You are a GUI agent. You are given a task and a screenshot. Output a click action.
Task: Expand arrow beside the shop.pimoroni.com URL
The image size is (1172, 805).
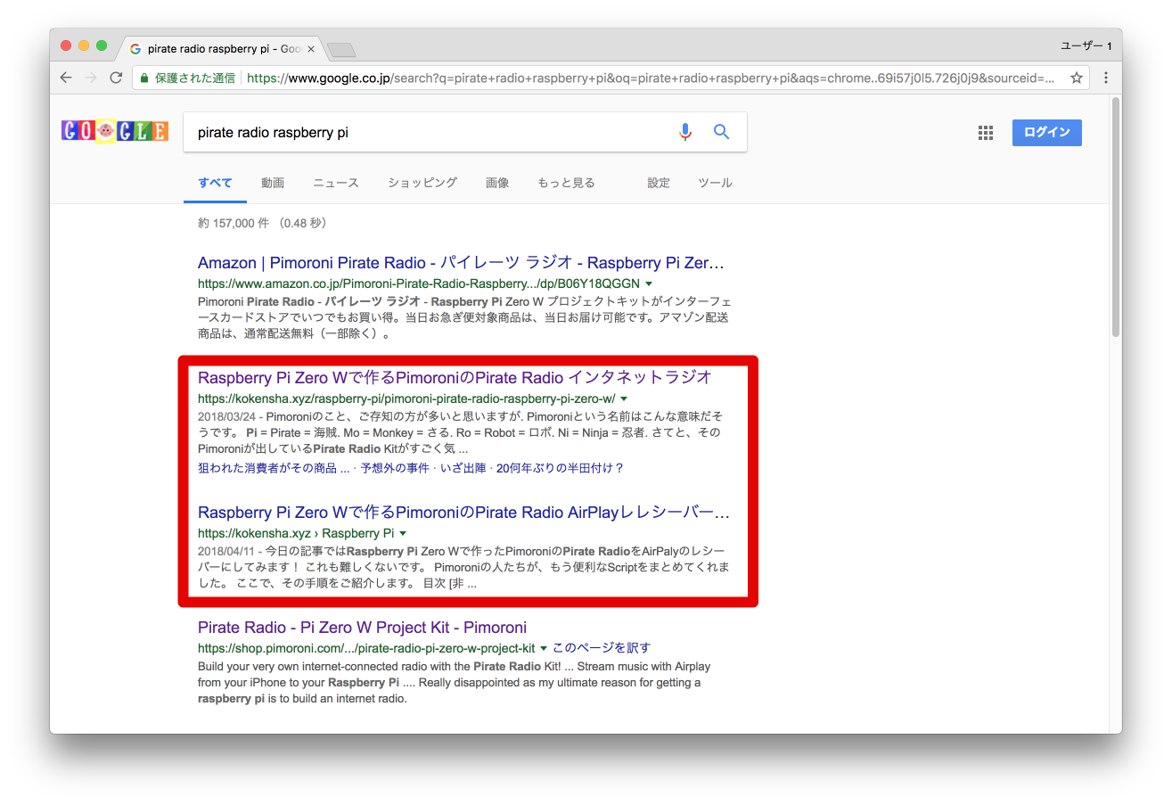(544, 648)
